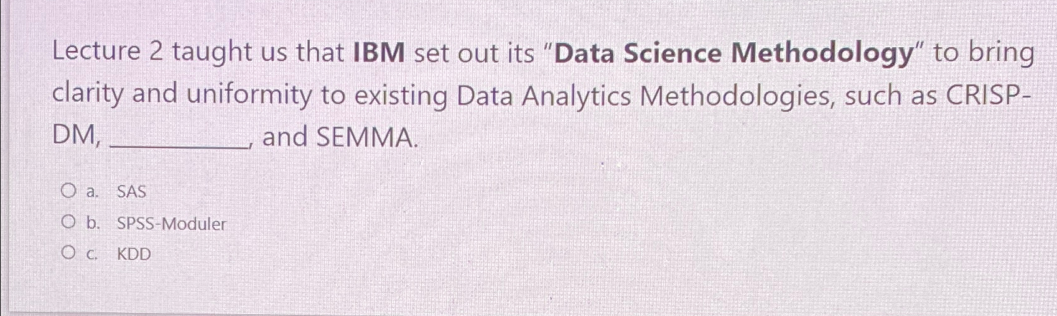Click the word 'clarity' starting the second line
Screen dimensions: 1057x316
(x=88, y=96)
